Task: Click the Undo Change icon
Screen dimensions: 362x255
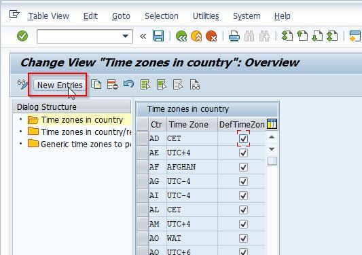Action: 128,84
